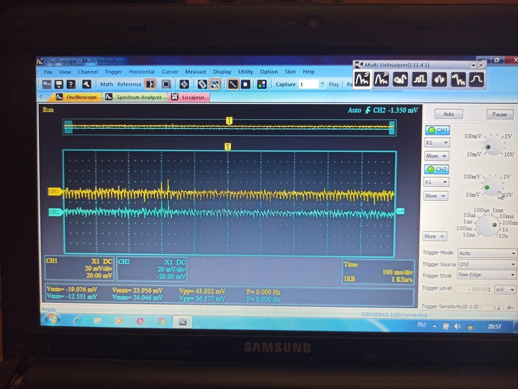Viewport: 518px width, 389px height.
Task: Toggle the CH1 channel enable button
Action: (437, 130)
